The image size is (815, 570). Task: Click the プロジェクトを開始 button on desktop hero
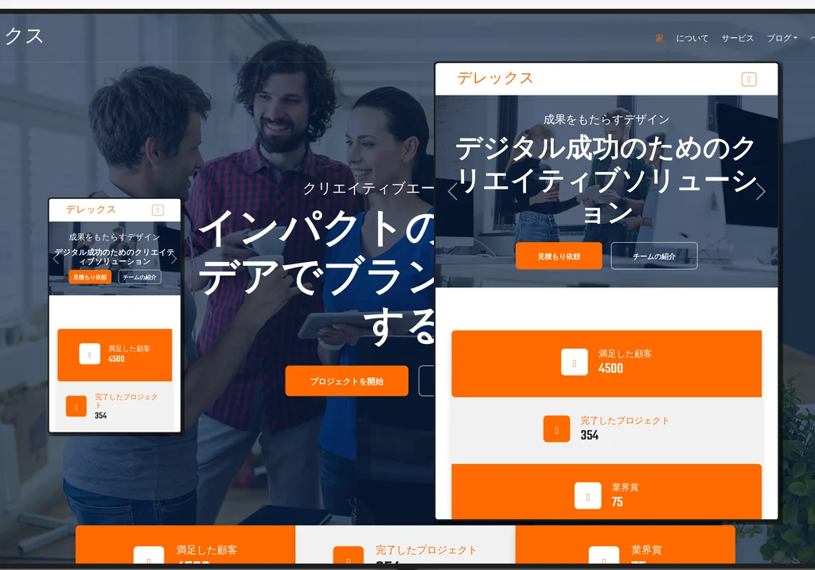[x=347, y=381]
